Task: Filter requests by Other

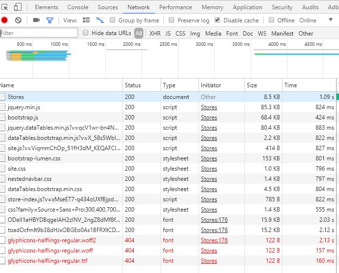Action: coord(306,34)
